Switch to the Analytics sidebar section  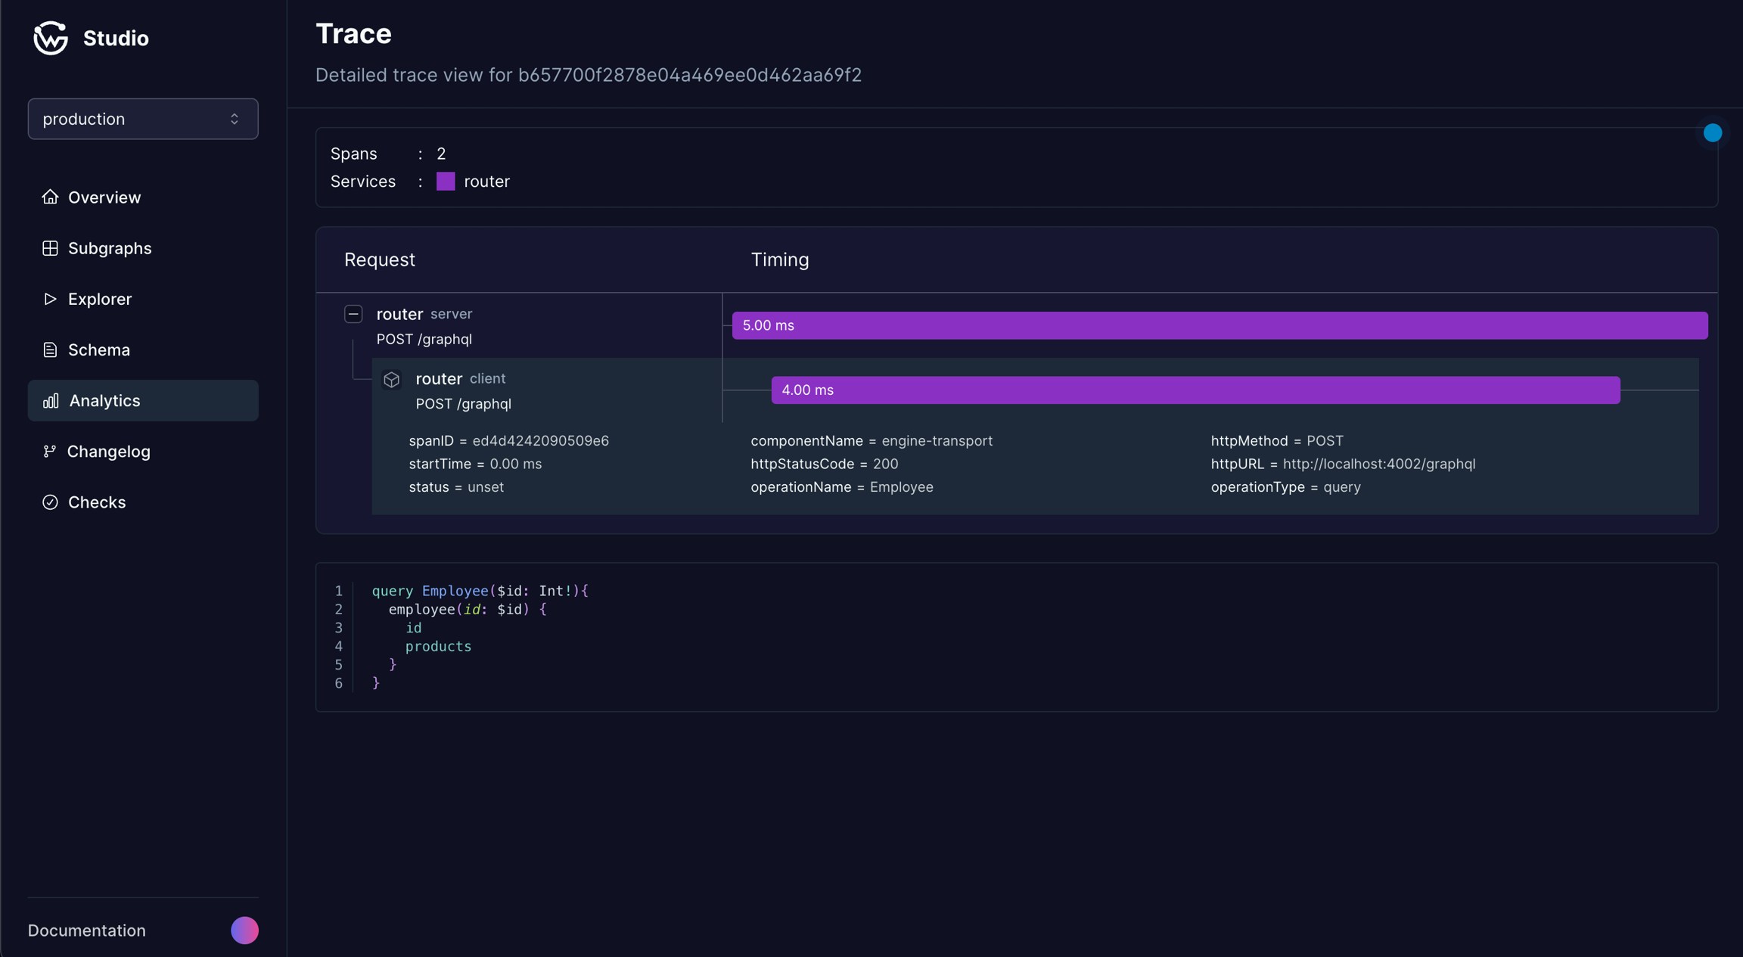[104, 400]
